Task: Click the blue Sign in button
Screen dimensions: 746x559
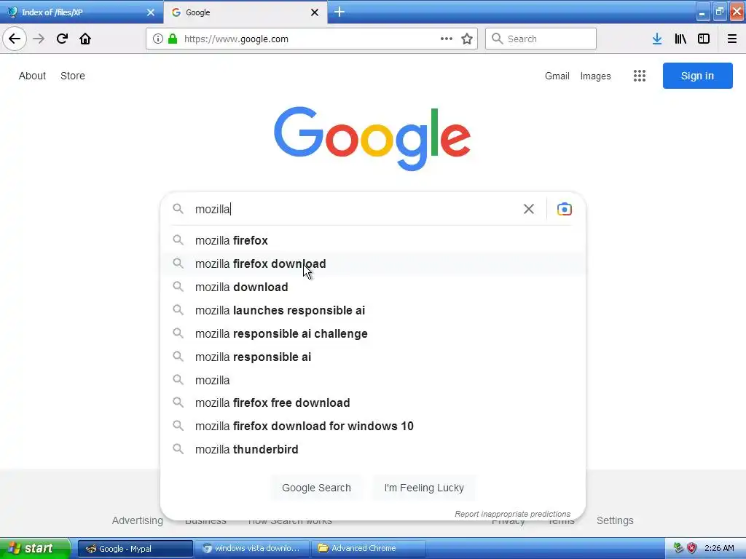Action: [x=697, y=76]
